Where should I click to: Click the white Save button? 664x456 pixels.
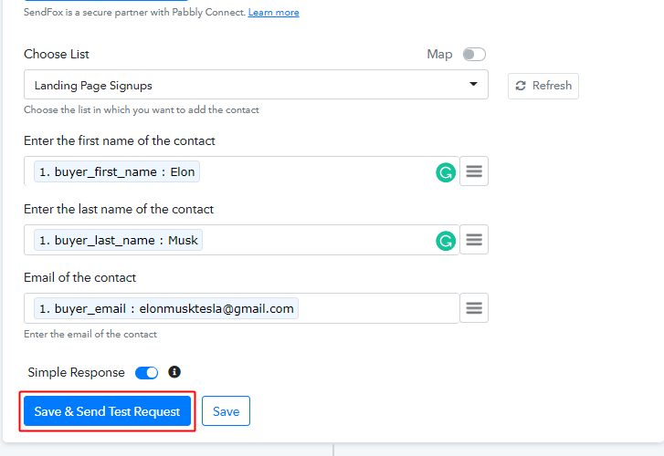[x=226, y=411]
